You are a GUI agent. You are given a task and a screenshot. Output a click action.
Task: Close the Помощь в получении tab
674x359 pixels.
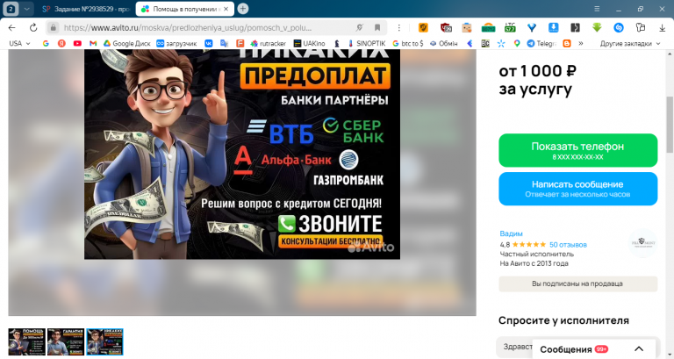coord(226,9)
